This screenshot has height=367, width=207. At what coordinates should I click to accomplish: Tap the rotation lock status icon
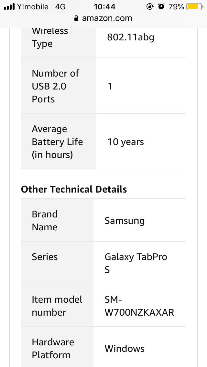[x=150, y=6]
